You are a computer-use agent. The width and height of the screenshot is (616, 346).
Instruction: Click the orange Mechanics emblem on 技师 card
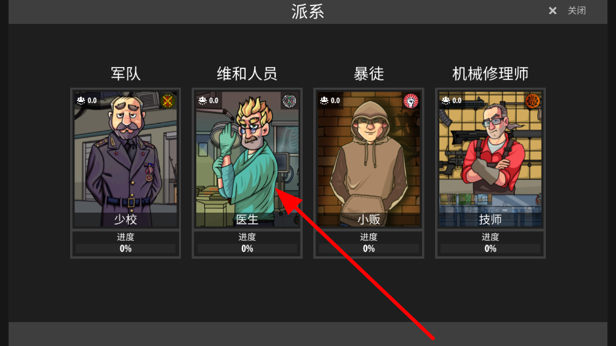coord(532,101)
